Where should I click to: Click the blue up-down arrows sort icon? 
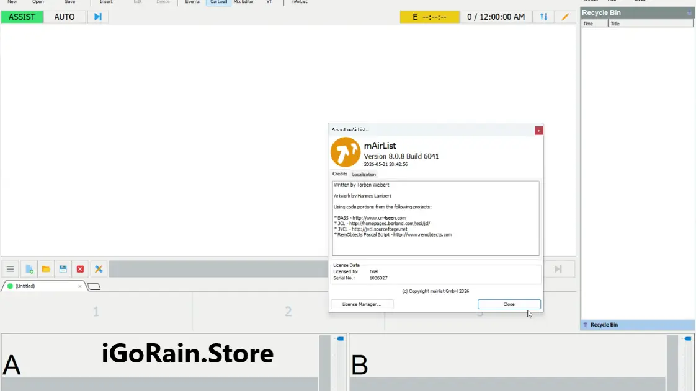[543, 17]
